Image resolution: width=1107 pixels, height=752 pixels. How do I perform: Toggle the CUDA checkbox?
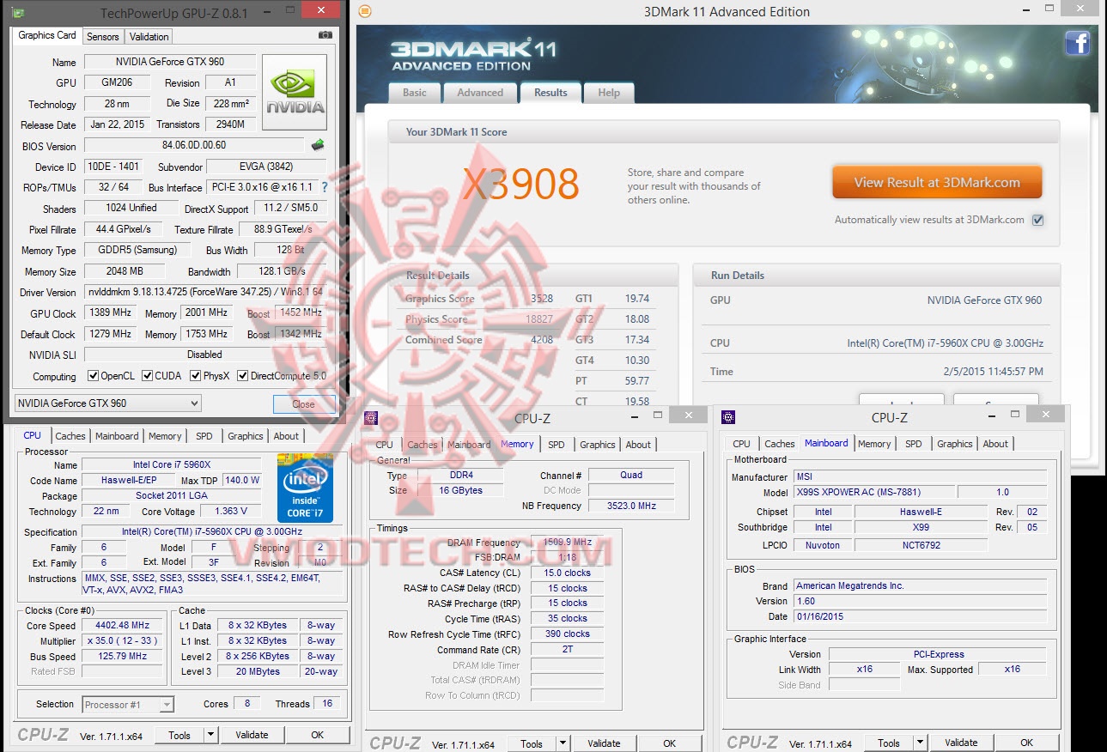click(148, 376)
